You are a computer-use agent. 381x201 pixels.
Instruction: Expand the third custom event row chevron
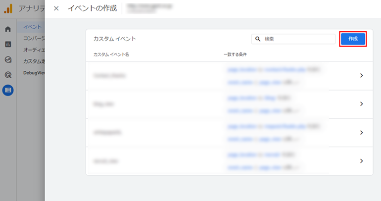[x=361, y=133]
